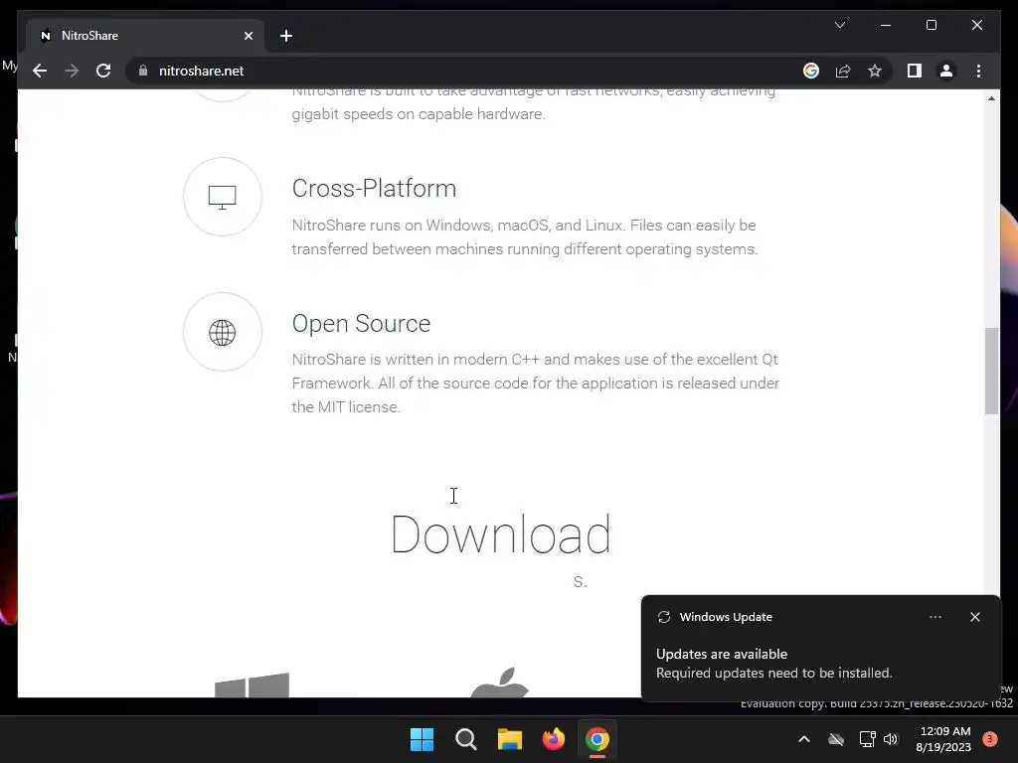Click the Cross-Platform heading
1018x763 pixels.
click(x=374, y=188)
